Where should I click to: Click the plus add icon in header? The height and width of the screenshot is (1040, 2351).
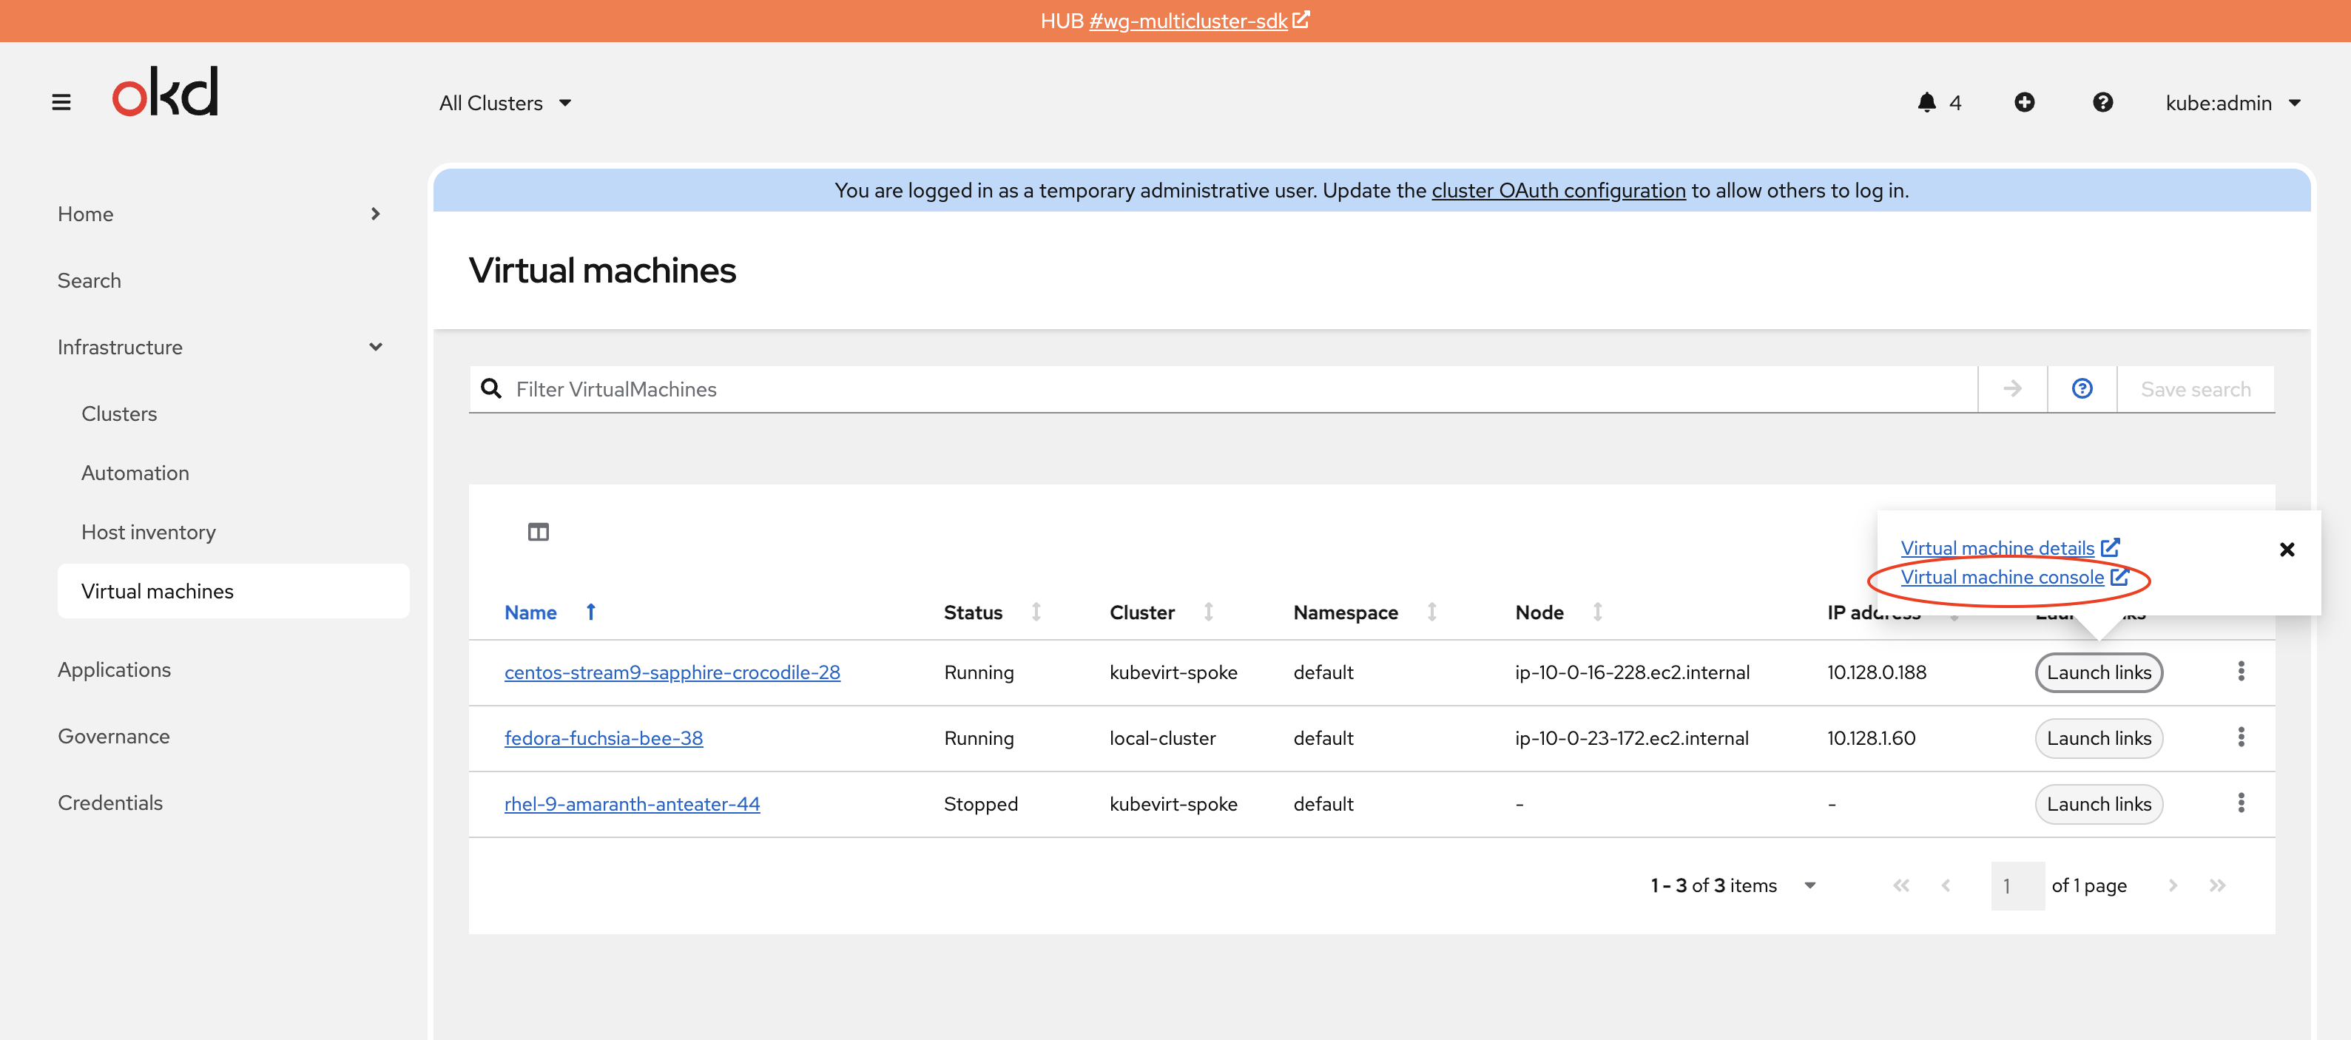click(x=2023, y=102)
